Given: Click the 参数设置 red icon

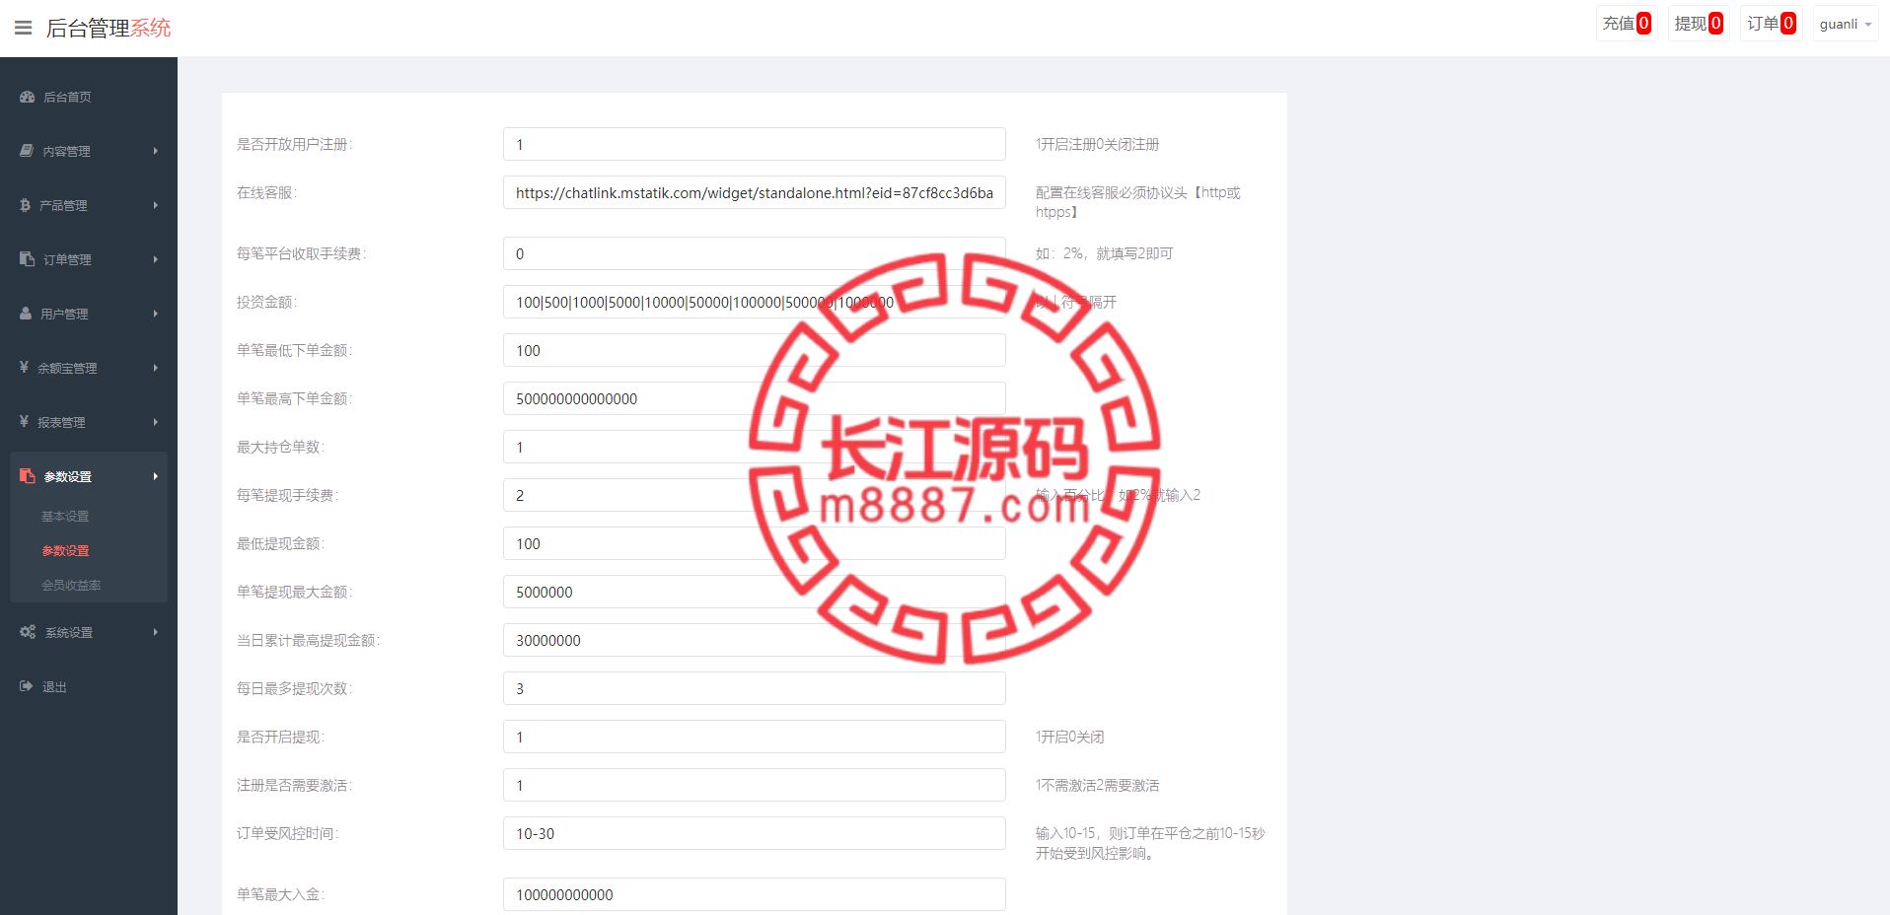Looking at the screenshot, I should (x=28, y=476).
